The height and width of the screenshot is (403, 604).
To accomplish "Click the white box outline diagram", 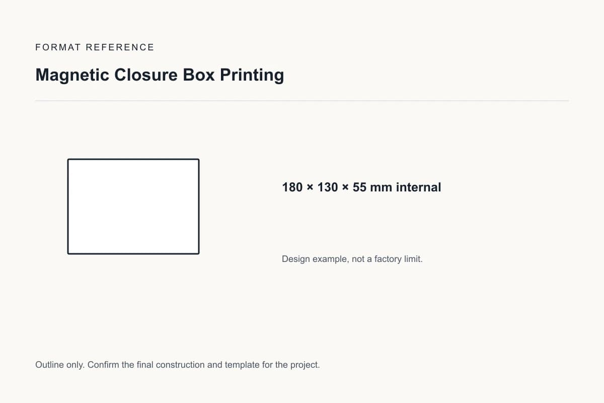I will pyautogui.click(x=133, y=207).
